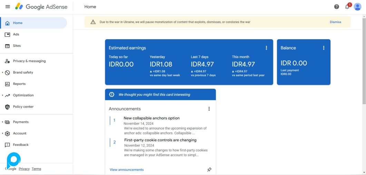Expand the Brand safety section
The width and height of the screenshot is (366, 175).
pyautogui.click(x=3, y=73)
